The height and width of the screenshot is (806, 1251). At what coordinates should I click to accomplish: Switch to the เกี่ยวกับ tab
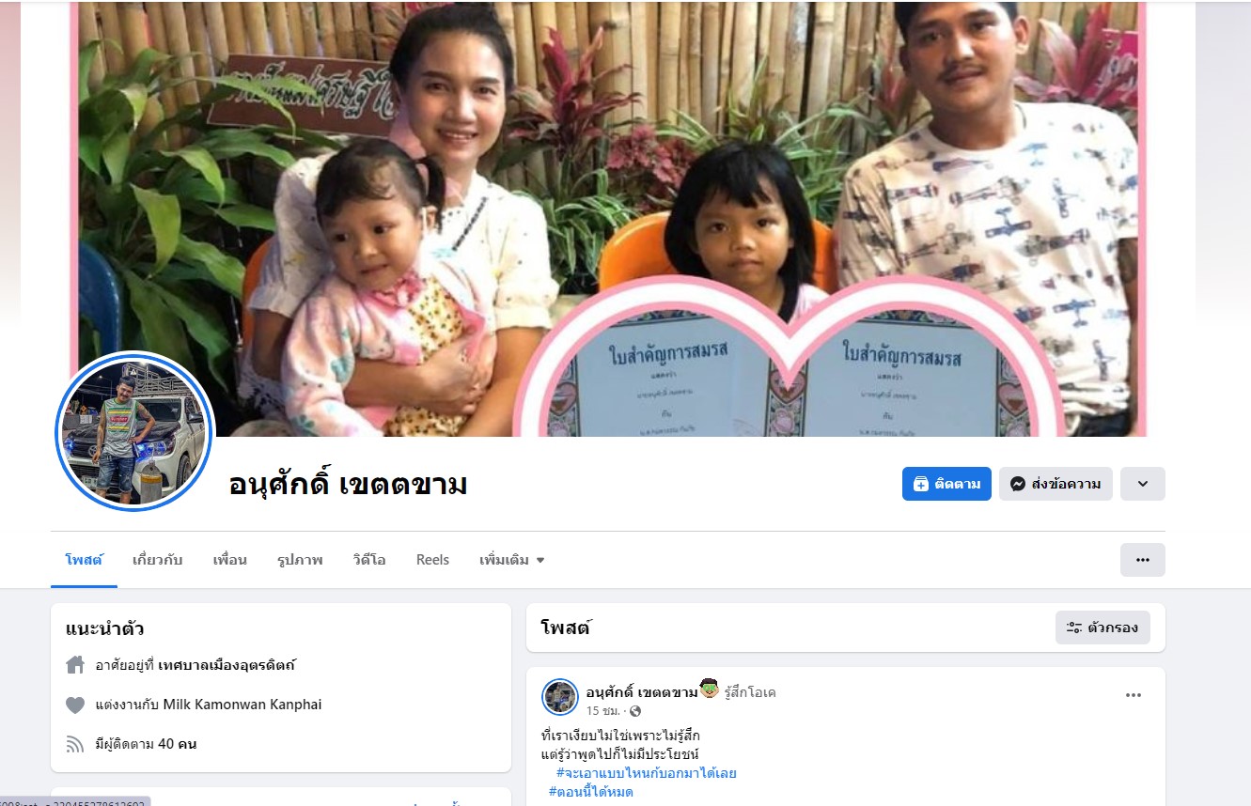click(158, 560)
